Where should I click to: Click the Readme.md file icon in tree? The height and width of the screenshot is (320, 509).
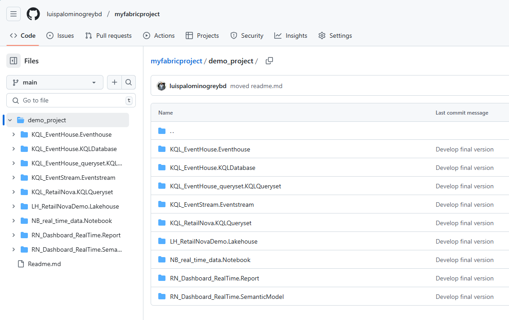coord(21,264)
